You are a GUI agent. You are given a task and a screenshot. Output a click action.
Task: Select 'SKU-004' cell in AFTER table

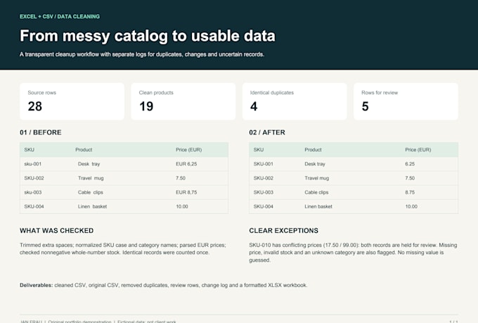click(x=264, y=206)
